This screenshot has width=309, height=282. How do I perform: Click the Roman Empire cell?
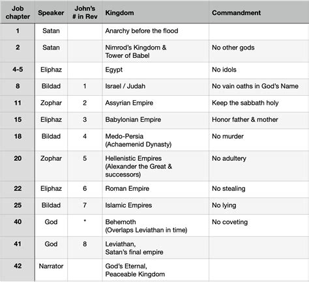pos(156,190)
